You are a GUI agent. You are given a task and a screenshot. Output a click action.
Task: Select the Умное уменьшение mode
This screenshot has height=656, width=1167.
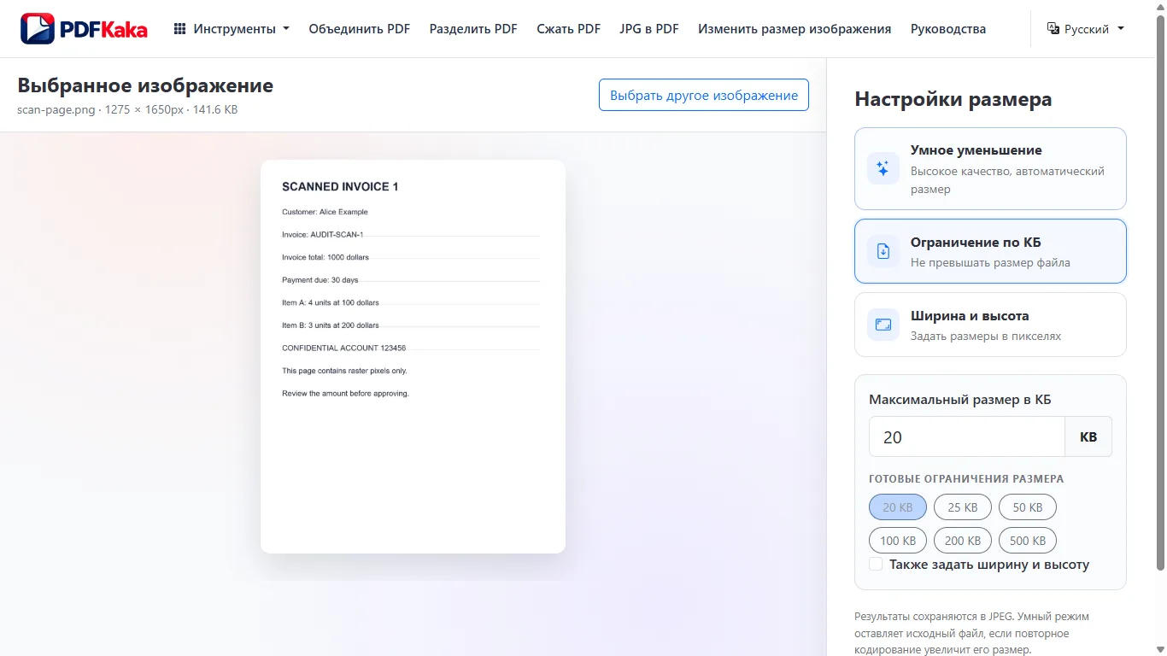[x=990, y=168]
